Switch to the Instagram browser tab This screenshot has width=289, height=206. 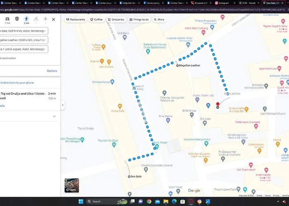pyautogui.click(x=225, y=3)
